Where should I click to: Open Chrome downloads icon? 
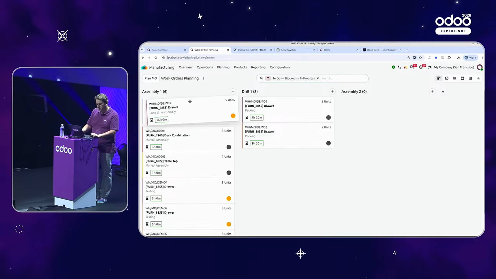coord(459,58)
